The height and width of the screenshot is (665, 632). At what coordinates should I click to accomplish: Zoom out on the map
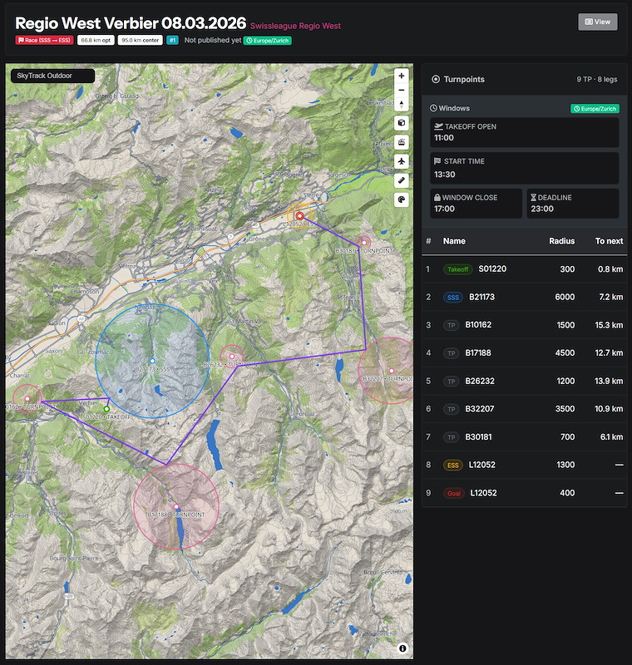coord(402,90)
